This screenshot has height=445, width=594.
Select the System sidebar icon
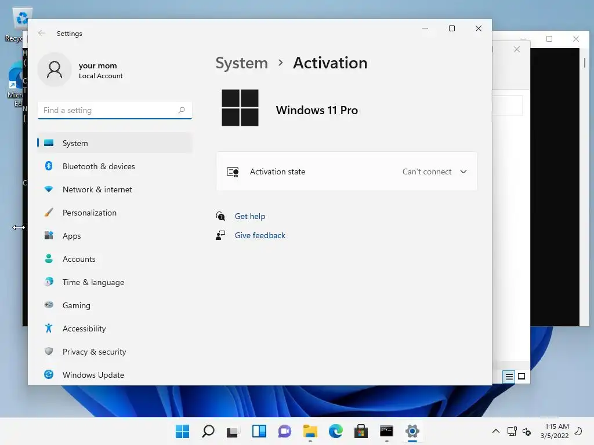pyautogui.click(x=49, y=143)
